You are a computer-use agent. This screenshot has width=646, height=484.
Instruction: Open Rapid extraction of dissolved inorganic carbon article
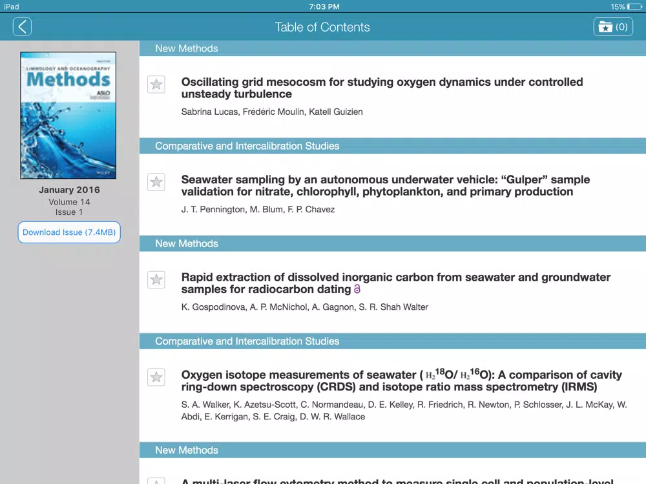pos(395,283)
